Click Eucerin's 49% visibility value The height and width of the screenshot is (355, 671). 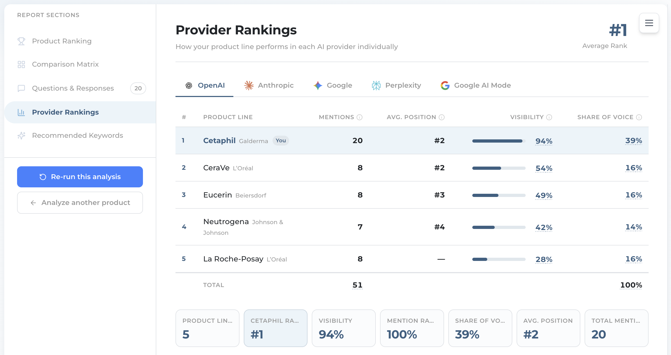pyautogui.click(x=544, y=195)
